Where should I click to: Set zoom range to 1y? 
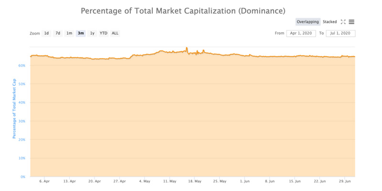[92, 33]
